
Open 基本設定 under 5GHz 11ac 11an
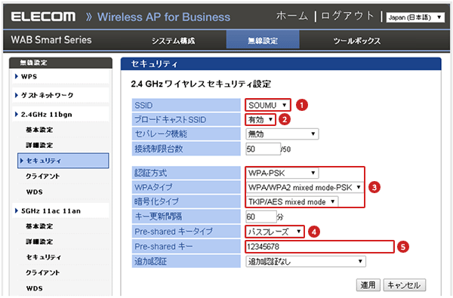pos(39,226)
